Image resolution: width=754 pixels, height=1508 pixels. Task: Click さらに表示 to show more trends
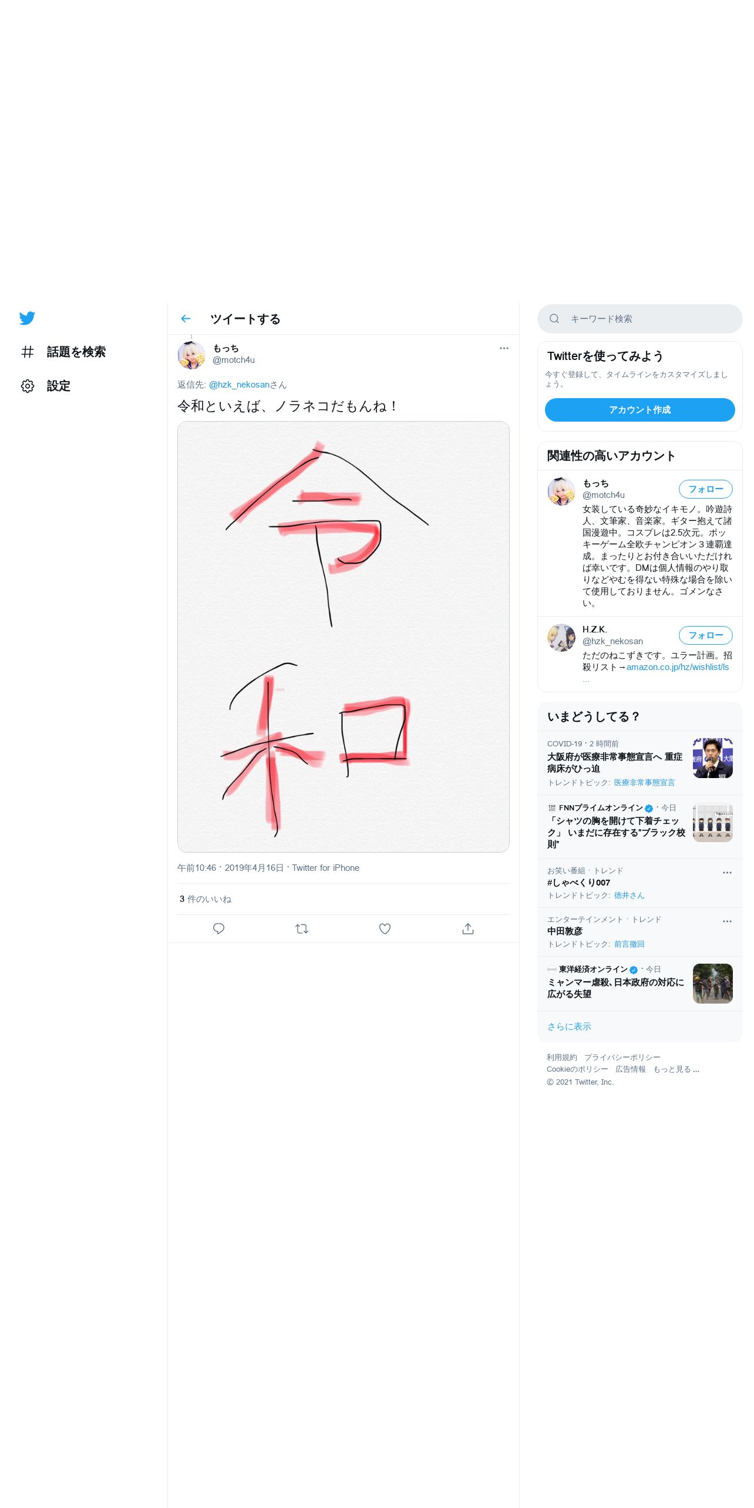click(569, 1026)
